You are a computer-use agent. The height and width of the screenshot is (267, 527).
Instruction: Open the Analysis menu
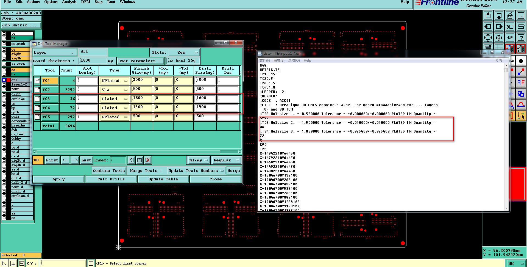pyautogui.click(x=69, y=2)
